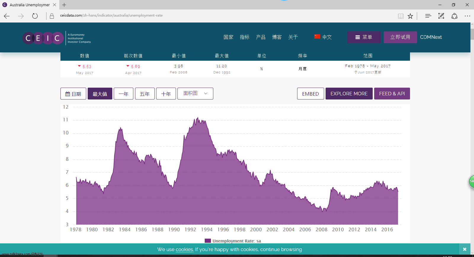Click the browser back arrow
Image resolution: width=474 pixels, height=257 pixels.
[7, 16]
